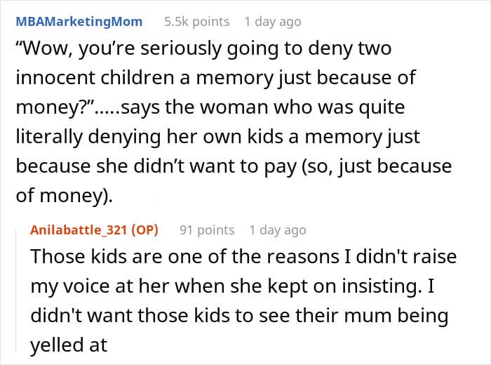491x365 pixels.
Task: Click the 5.5k points score
Action: (x=196, y=22)
